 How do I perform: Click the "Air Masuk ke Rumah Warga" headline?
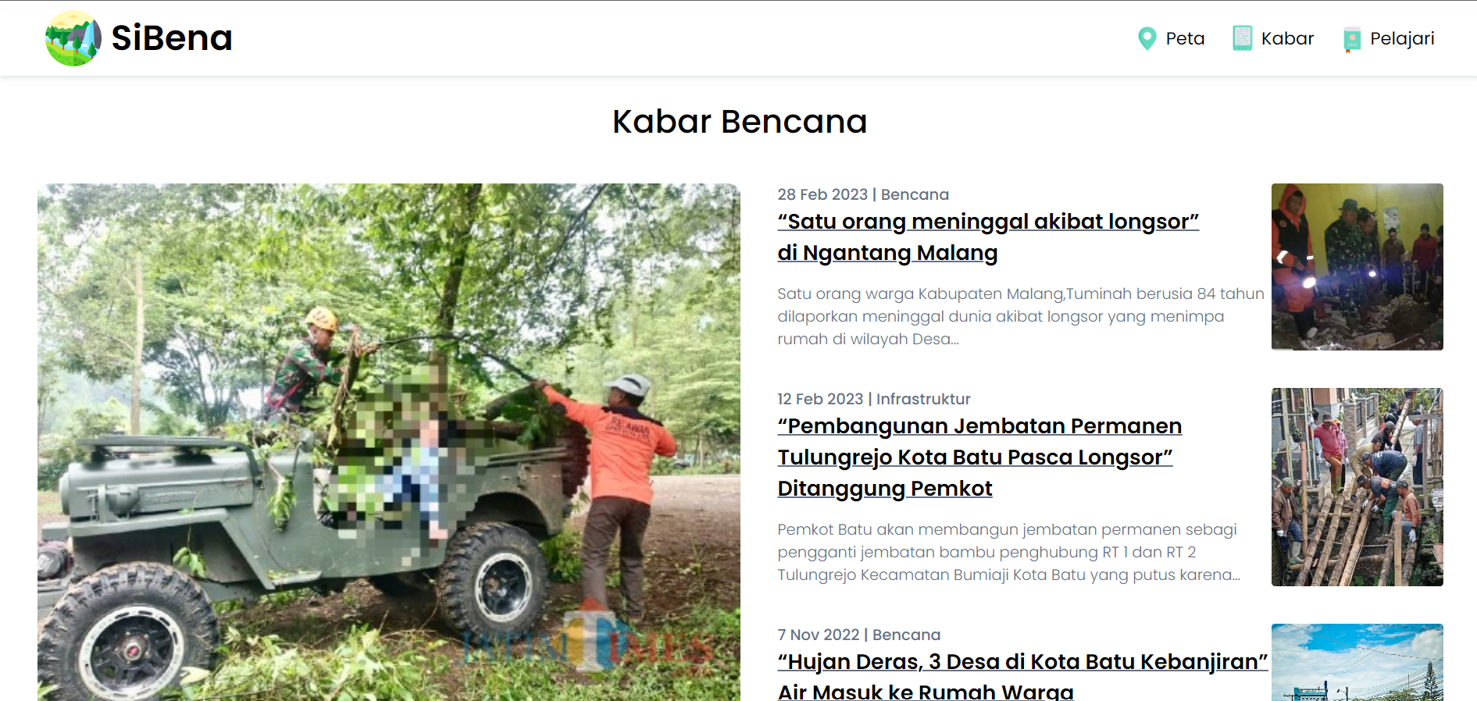click(926, 692)
